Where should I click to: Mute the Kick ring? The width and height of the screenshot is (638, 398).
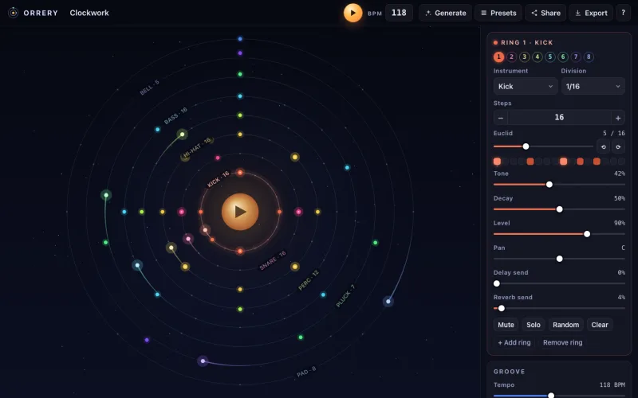tap(506, 325)
